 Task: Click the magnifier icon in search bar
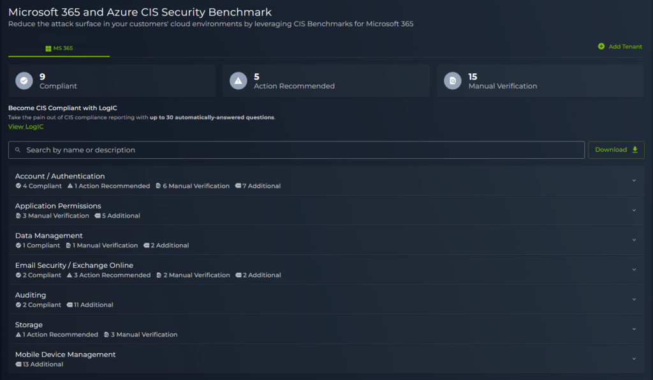pyautogui.click(x=17, y=150)
